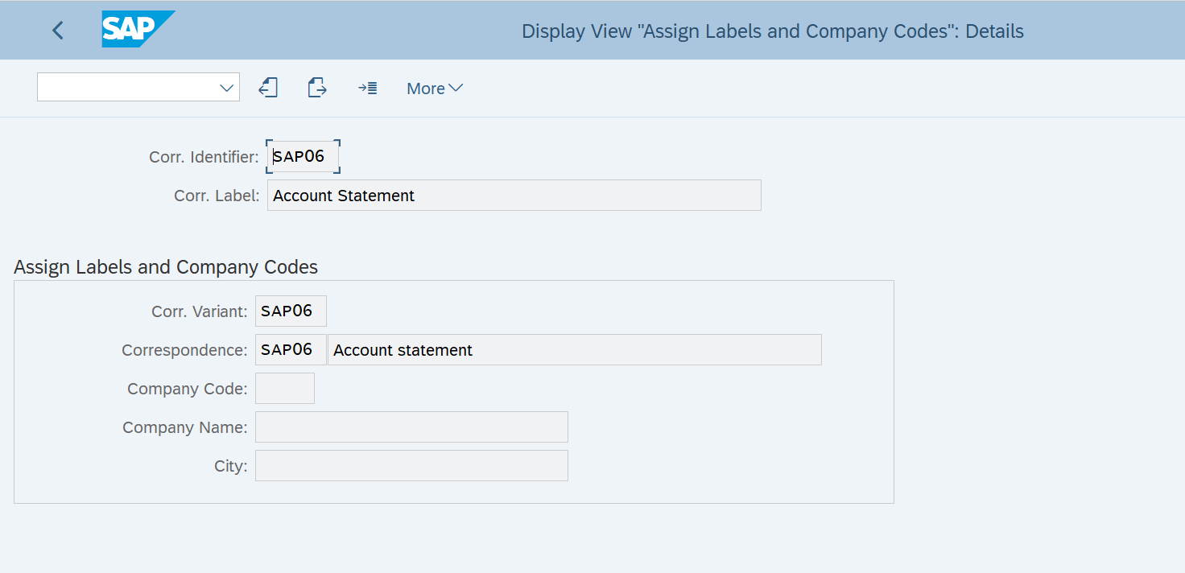Select the Corr. Identifier field showing SAP06
Viewport: 1185px width, 573px height.
coord(303,156)
